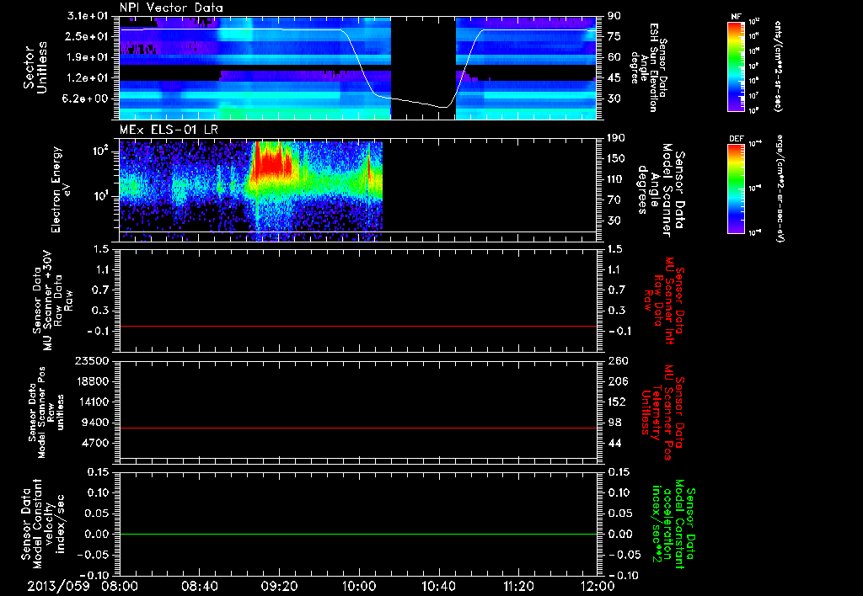Viewport: 863px width, 596px height.
Task: Click the red 'MU Scanner Pos Telemetry' label
Action: point(662,412)
